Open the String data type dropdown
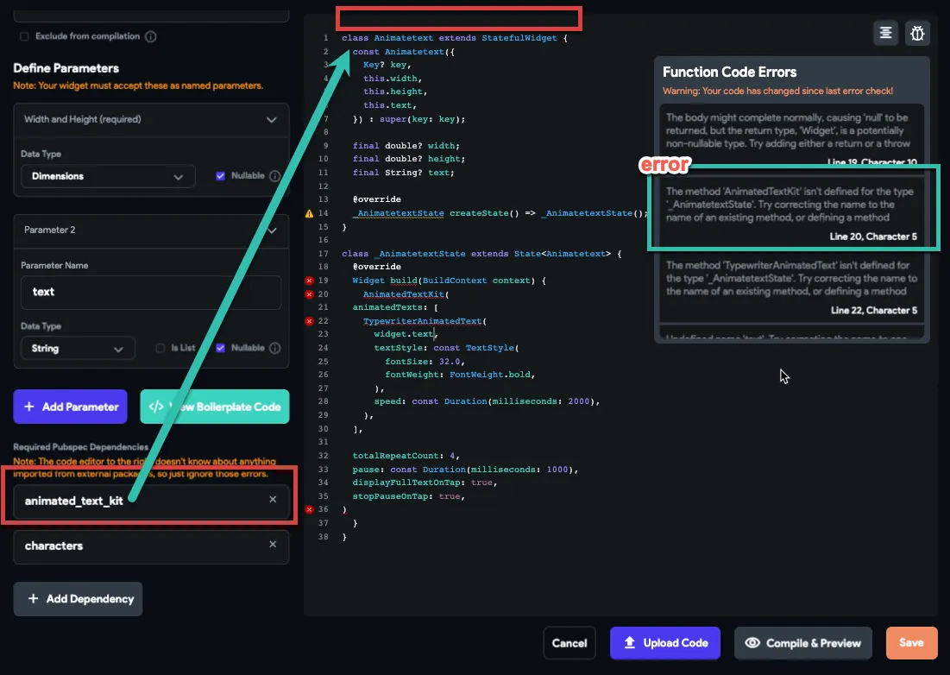This screenshot has height=675, width=950. pyautogui.click(x=79, y=349)
